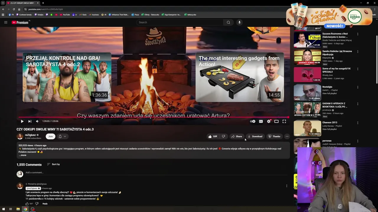Open a new browser tab

[43, 3]
